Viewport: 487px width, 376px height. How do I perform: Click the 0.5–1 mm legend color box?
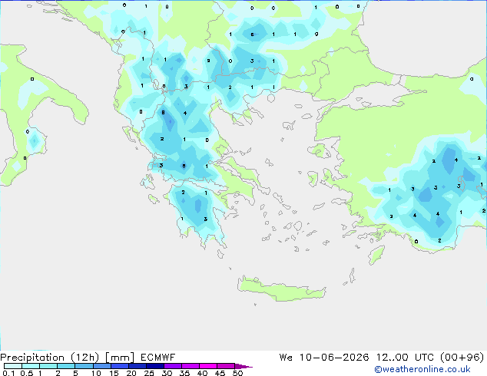(31, 366)
